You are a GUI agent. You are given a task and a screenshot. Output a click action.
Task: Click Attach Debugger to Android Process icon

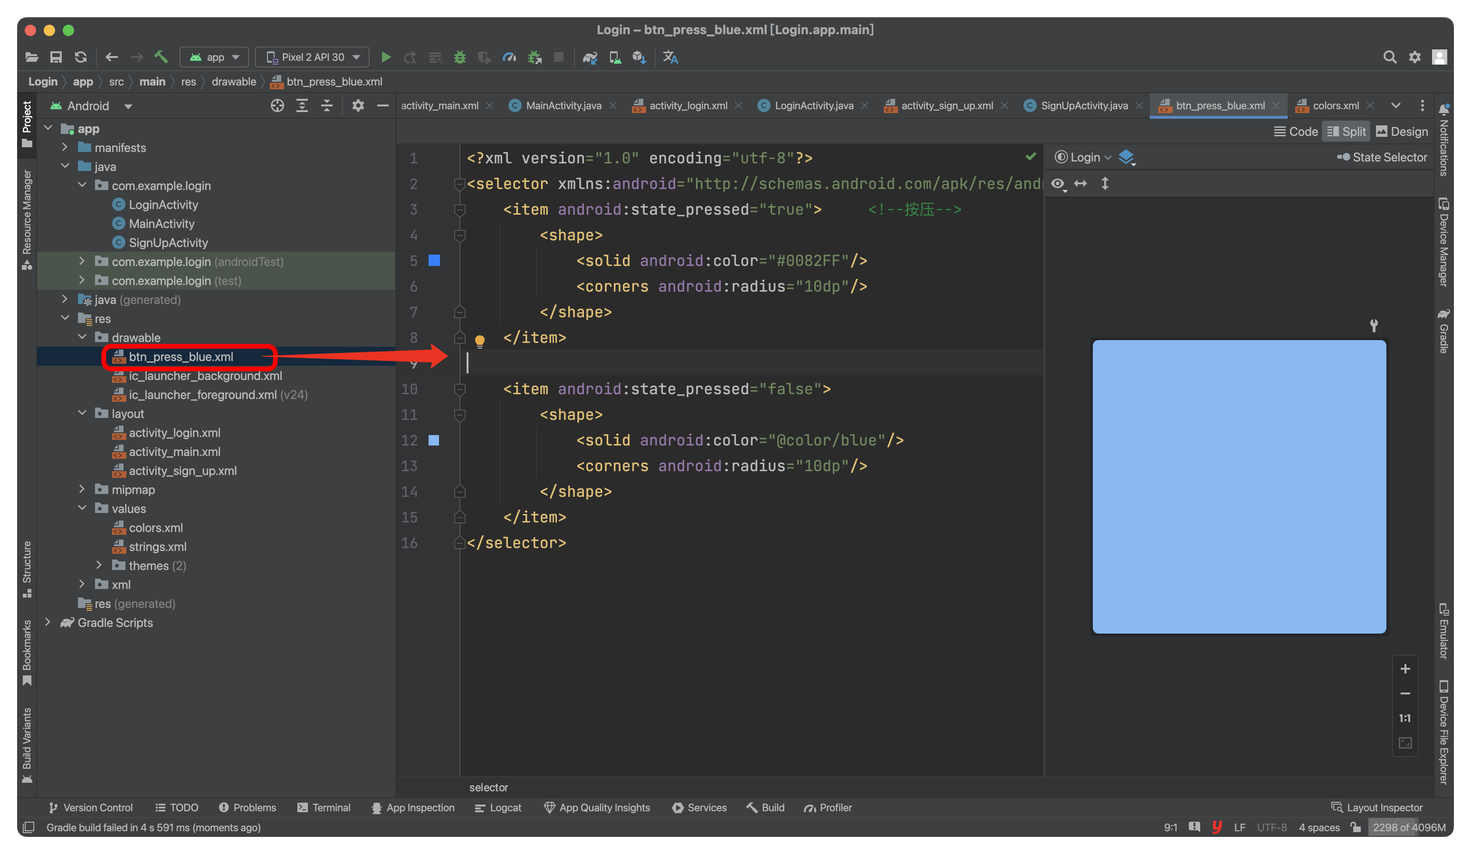[x=535, y=57]
